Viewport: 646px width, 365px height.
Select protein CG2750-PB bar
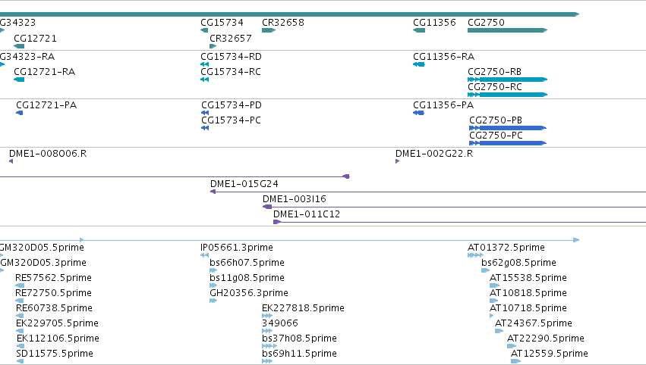[x=508, y=128]
